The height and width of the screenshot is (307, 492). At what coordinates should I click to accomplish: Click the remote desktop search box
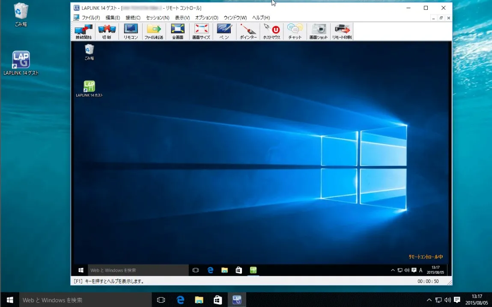tap(138, 270)
